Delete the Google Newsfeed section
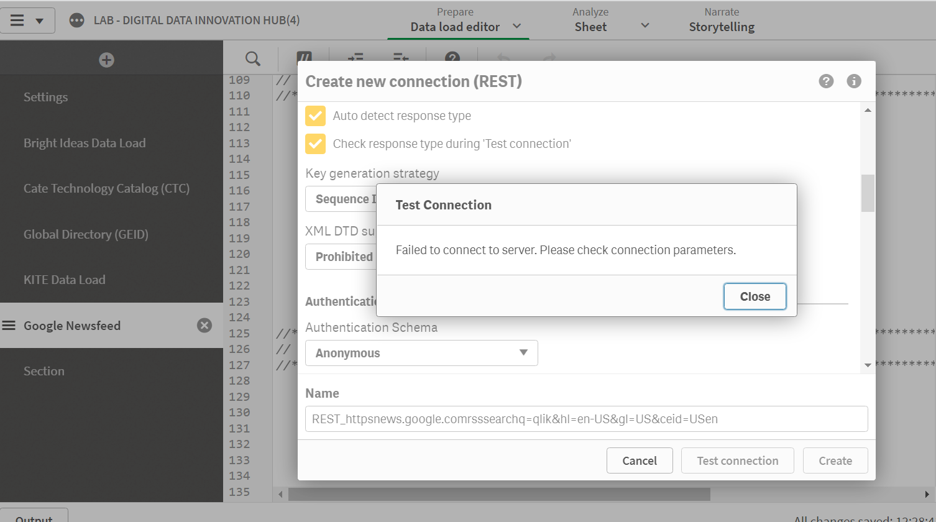This screenshot has width=936, height=522. pos(204,325)
